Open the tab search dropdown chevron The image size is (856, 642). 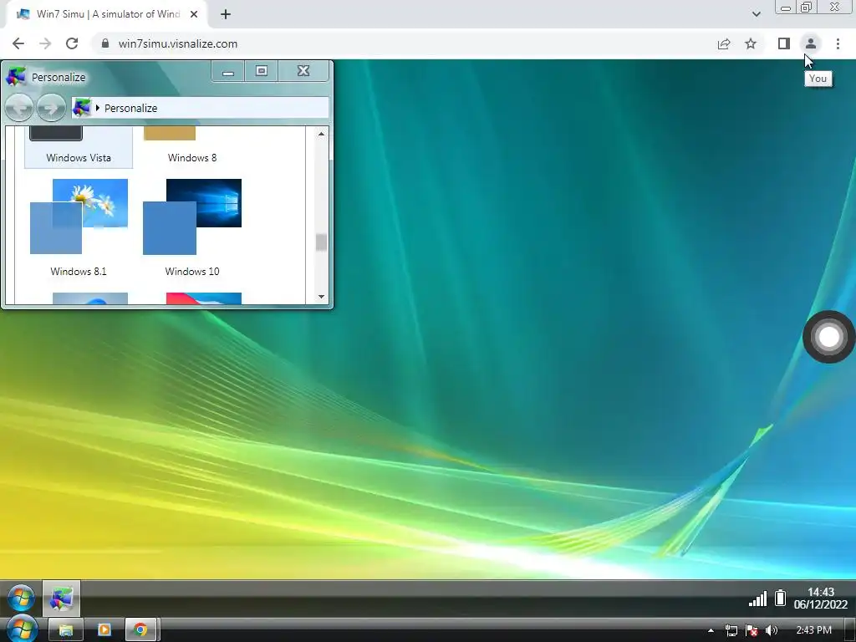point(756,14)
